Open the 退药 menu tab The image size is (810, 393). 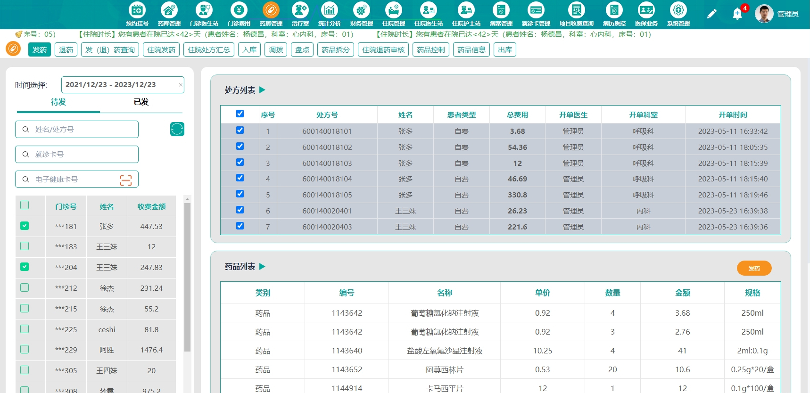(66, 49)
